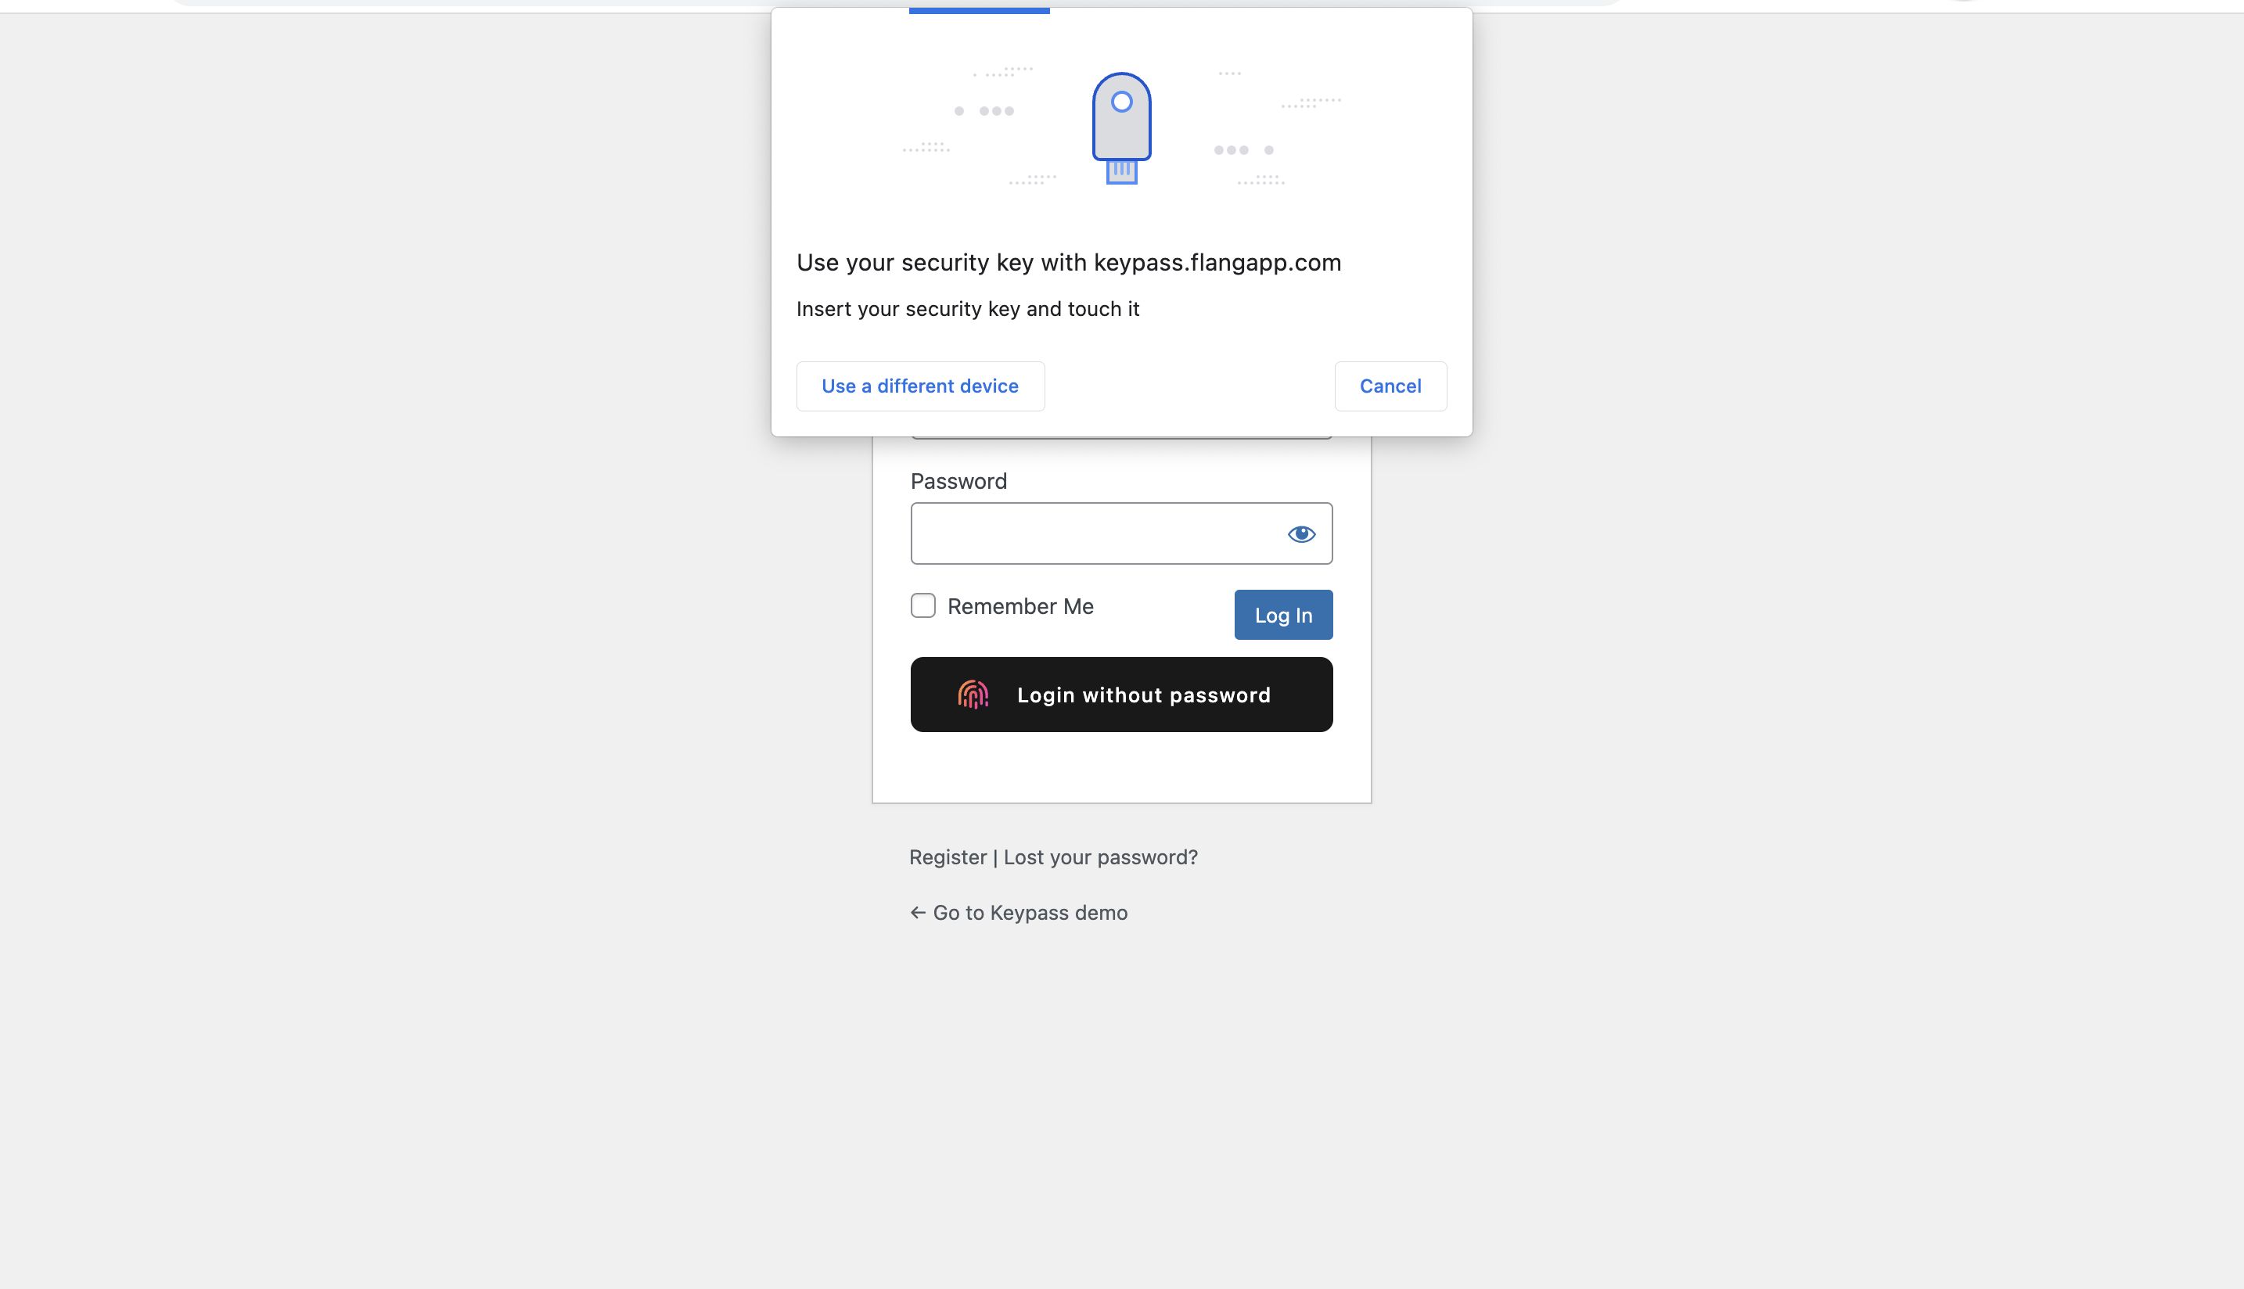Tick the Remember Me checkbox
The image size is (2244, 1289).
[922, 605]
